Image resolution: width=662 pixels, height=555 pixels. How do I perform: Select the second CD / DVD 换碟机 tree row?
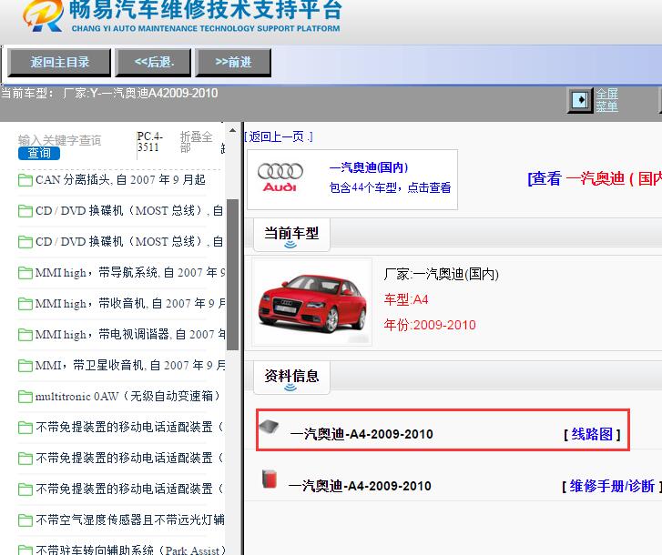(128, 242)
